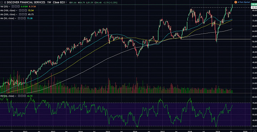Click the daily change +2.74 (+3.35%) readout
Viewport: 257px width, 132px height.
pos(110,2)
